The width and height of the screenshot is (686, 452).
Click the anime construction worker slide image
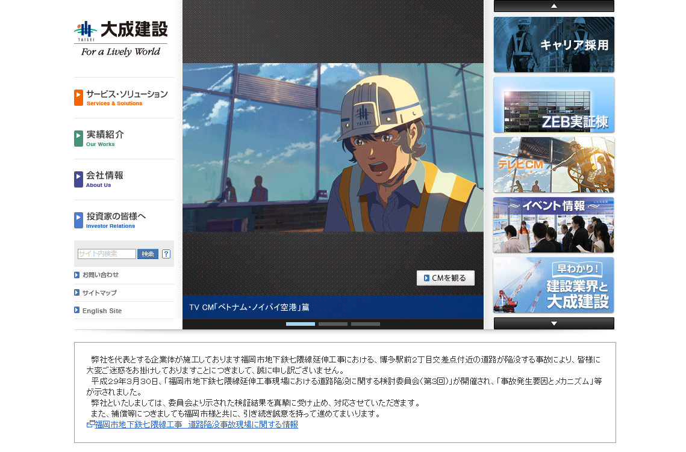tap(333, 148)
